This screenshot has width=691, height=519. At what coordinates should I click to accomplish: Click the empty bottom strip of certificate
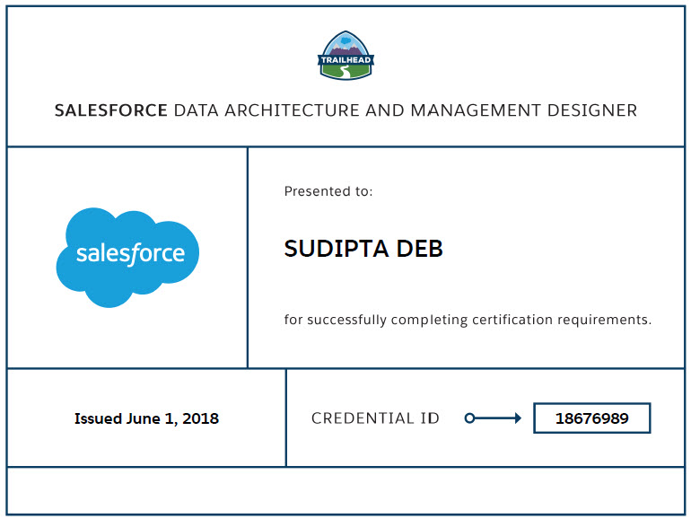tap(345, 490)
